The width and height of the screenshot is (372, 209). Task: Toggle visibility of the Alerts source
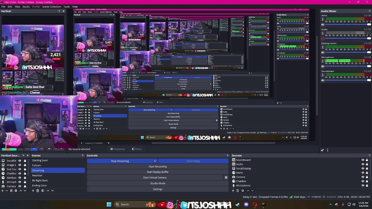click(x=363, y=173)
